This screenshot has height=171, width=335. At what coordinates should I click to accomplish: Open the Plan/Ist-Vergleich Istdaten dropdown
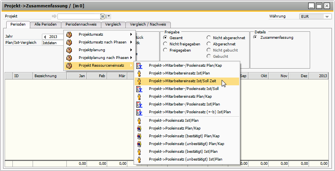pyautogui.click(x=53, y=43)
